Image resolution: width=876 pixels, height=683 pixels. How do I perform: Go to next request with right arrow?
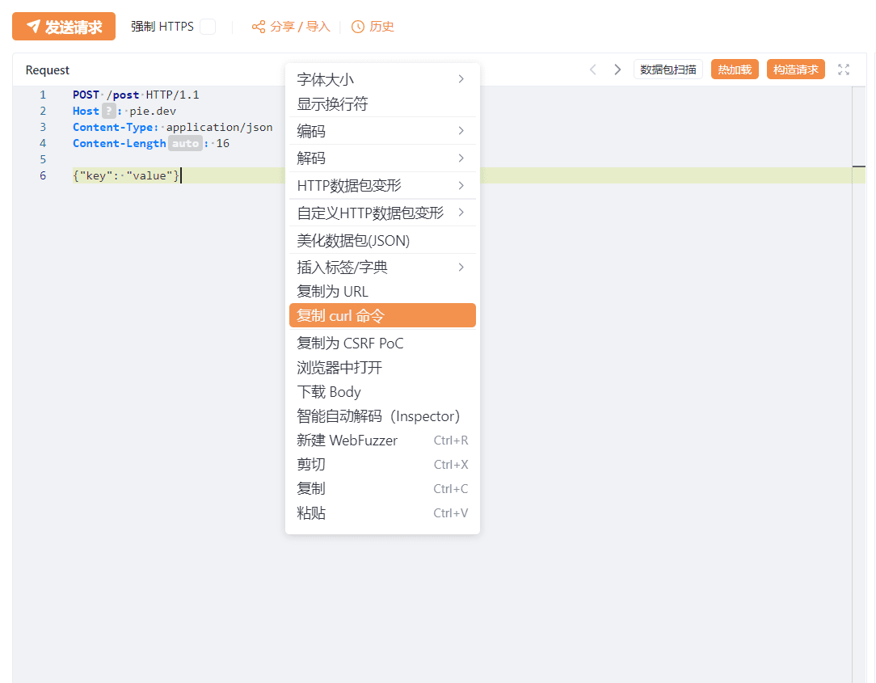617,70
